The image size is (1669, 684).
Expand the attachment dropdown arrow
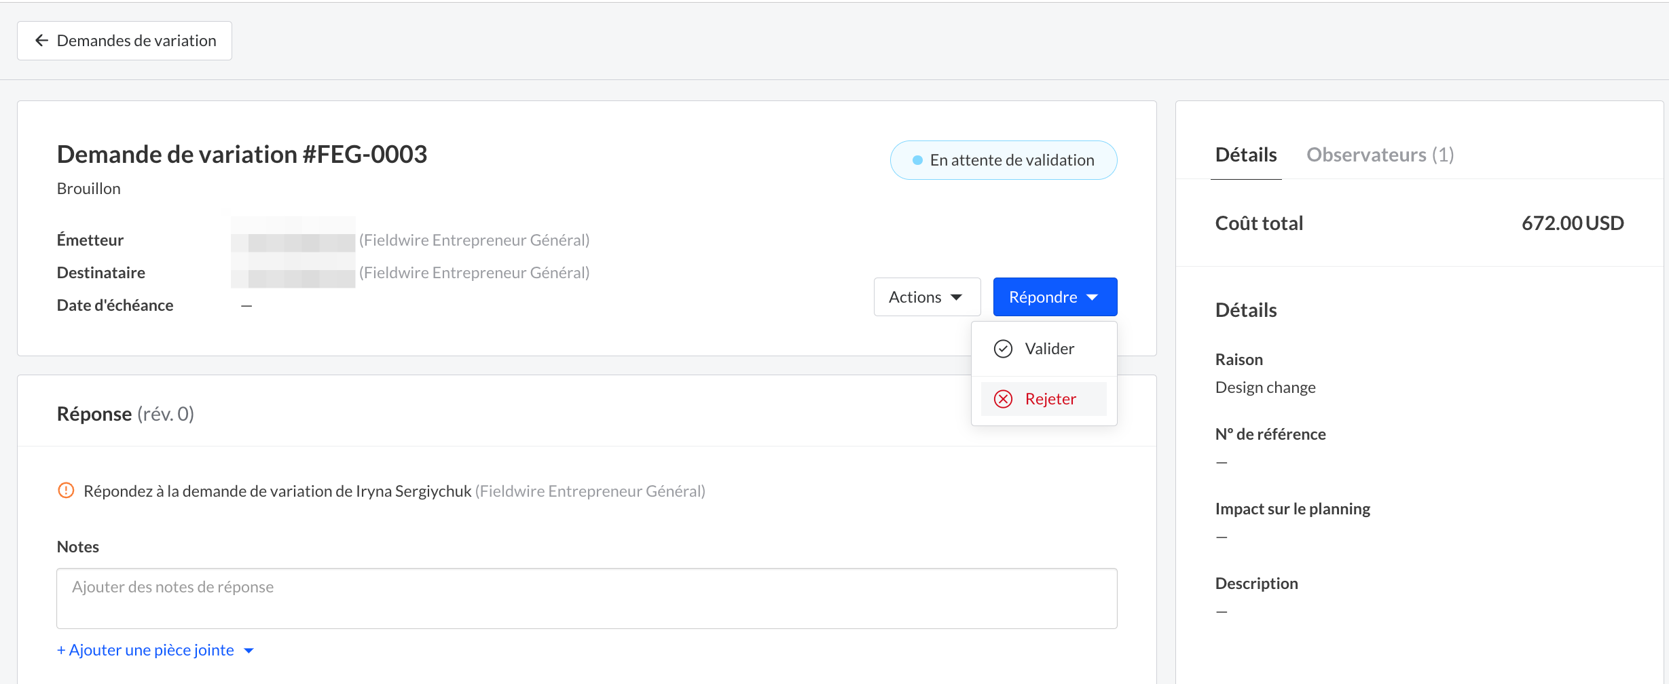pyautogui.click(x=249, y=651)
